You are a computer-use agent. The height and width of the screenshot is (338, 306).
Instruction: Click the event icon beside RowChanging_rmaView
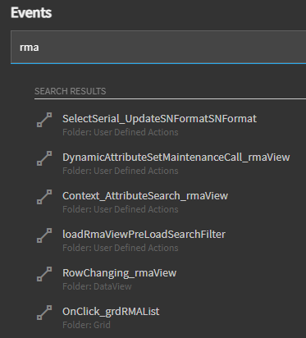click(x=44, y=274)
